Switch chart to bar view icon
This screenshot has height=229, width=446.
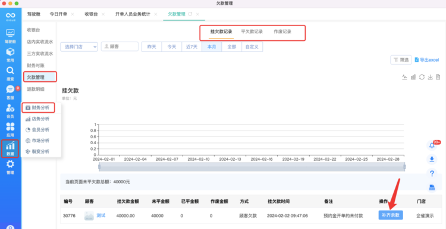tap(413, 77)
